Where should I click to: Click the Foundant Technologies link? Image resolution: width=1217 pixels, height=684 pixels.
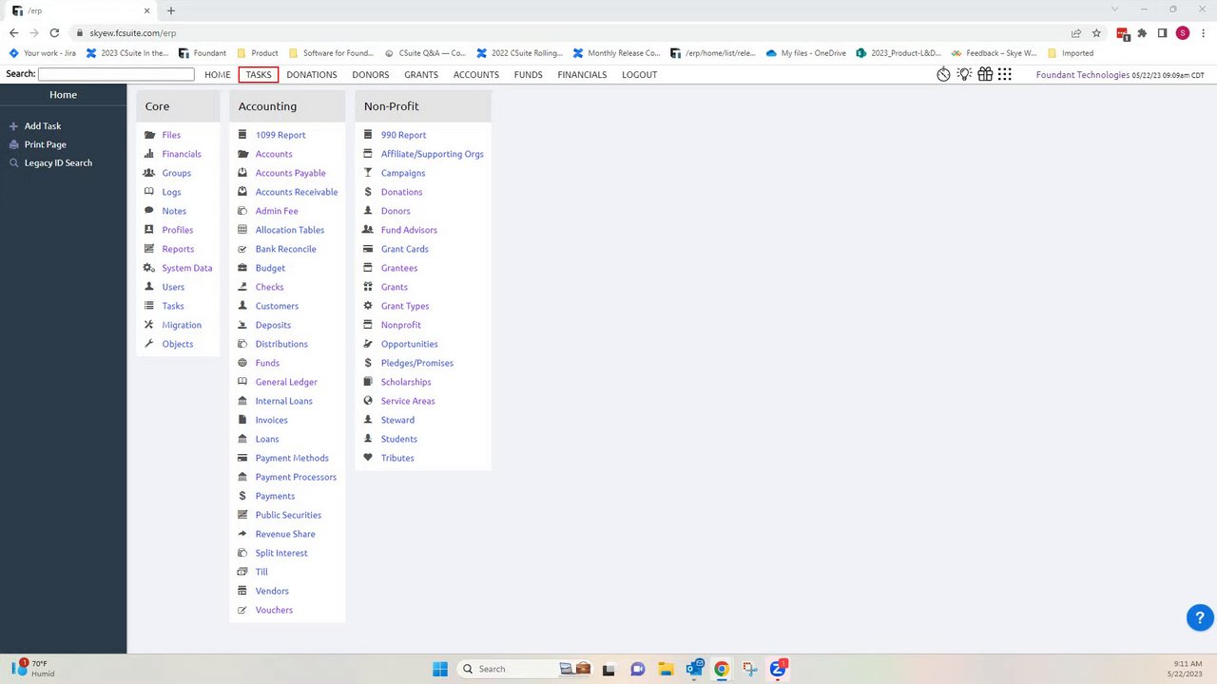point(1083,75)
